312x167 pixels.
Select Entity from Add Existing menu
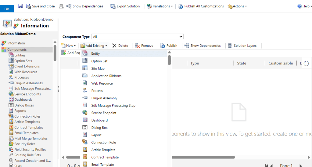(x=95, y=54)
